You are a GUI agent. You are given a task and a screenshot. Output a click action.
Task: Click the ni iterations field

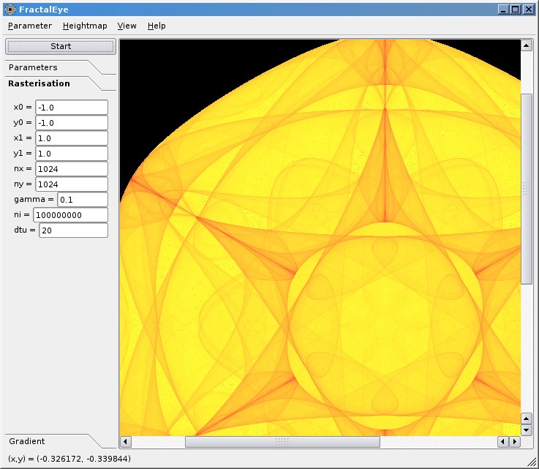pos(70,215)
